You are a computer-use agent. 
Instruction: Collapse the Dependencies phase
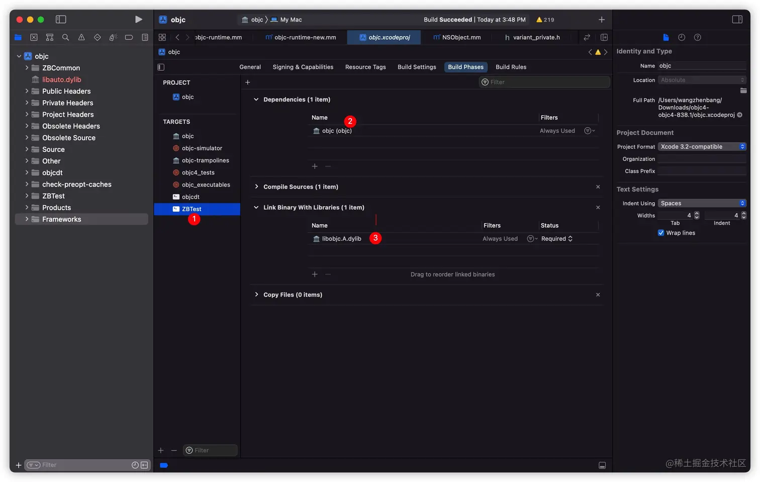(x=256, y=100)
